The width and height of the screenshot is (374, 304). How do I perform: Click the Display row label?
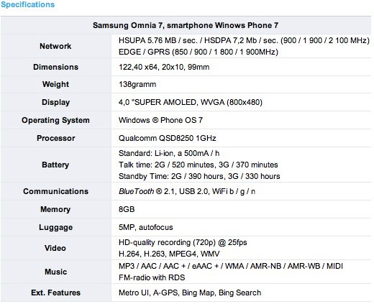tap(55, 102)
